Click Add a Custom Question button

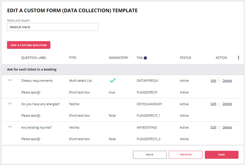(29, 45)
